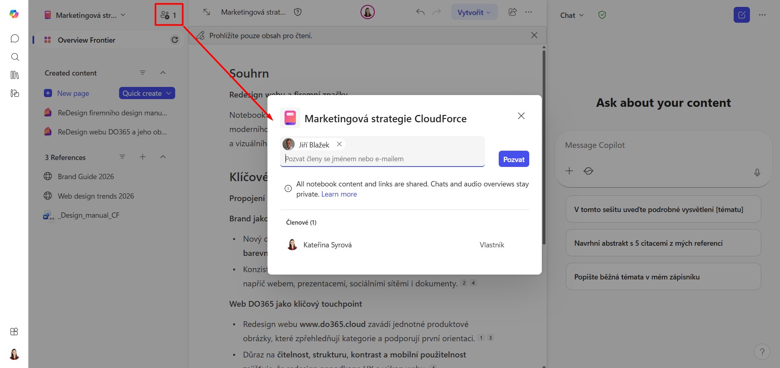Focus the Message Copilot text box
Image resolution: width=780 pixels, height=368 pixels.
663,145
